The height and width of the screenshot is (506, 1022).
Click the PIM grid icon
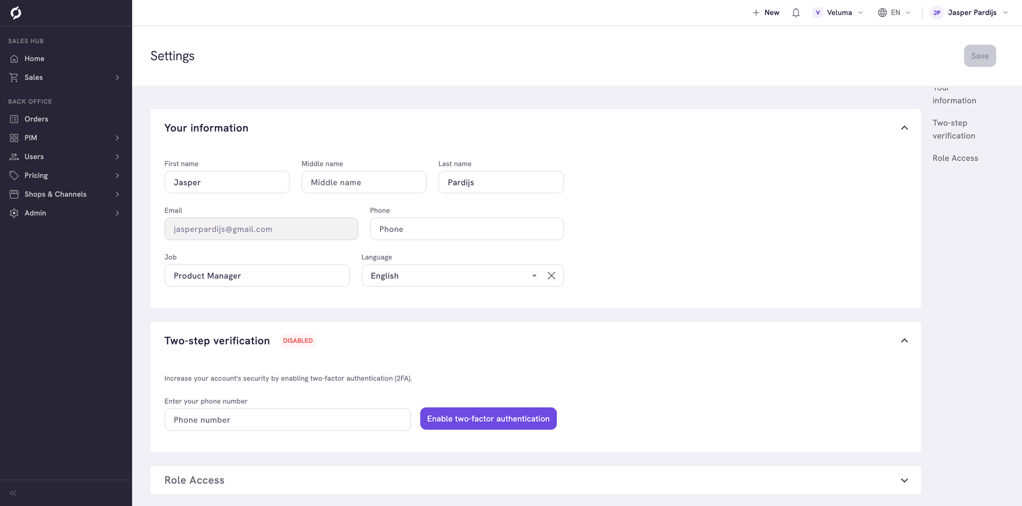pos(14,138)
